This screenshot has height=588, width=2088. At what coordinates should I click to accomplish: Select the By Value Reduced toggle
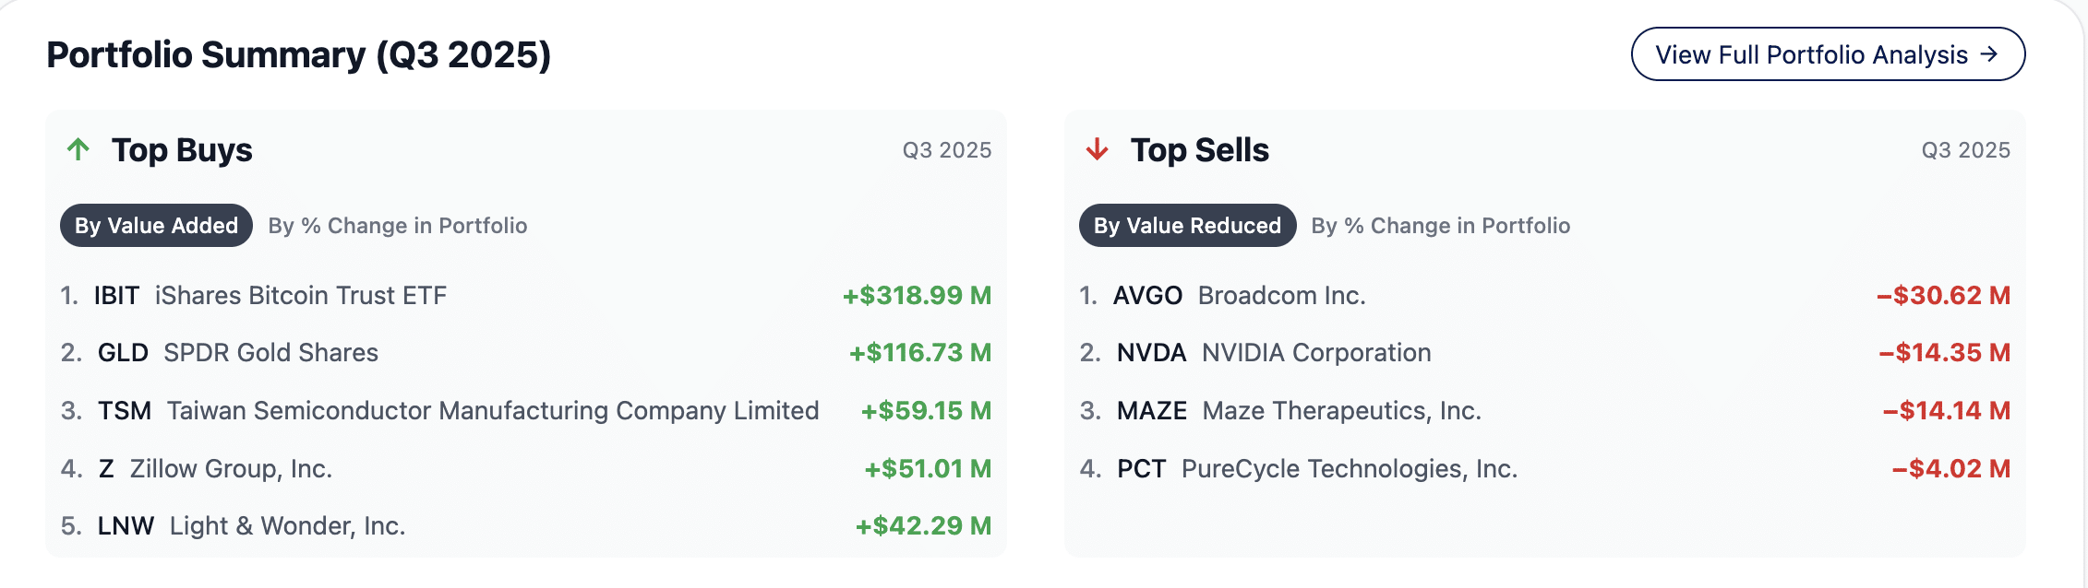[x=1187, y=226]
